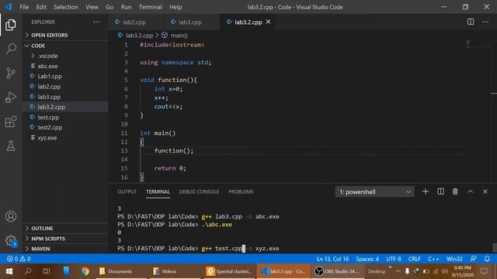Click the feedback icon in status bar
This screenshot has width=497, height=279.
[x=473, y=259]
